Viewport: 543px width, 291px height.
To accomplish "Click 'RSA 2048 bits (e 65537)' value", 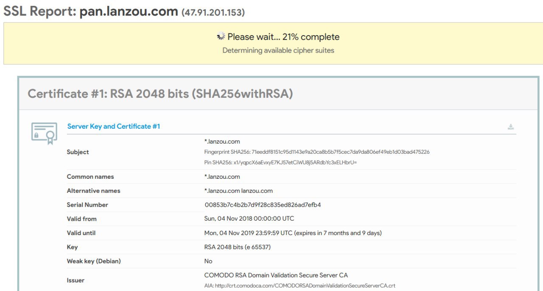I will click(237, 247).
